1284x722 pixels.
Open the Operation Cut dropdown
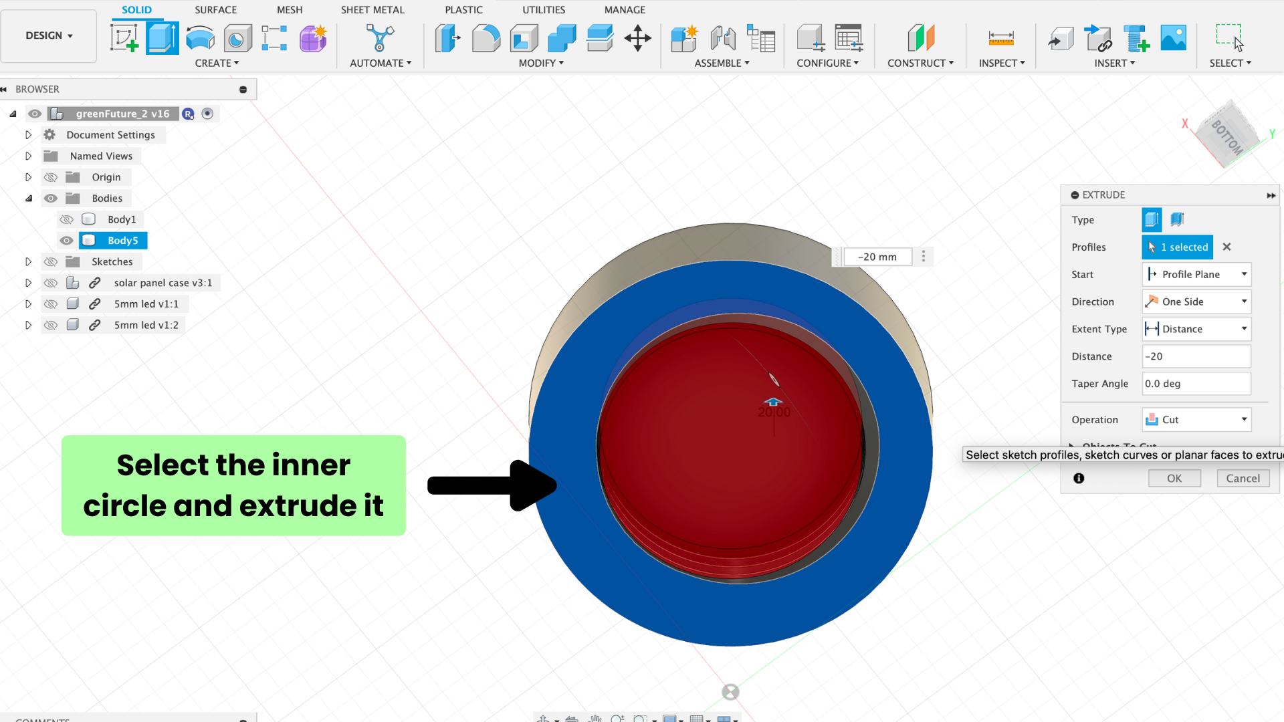1196,420
